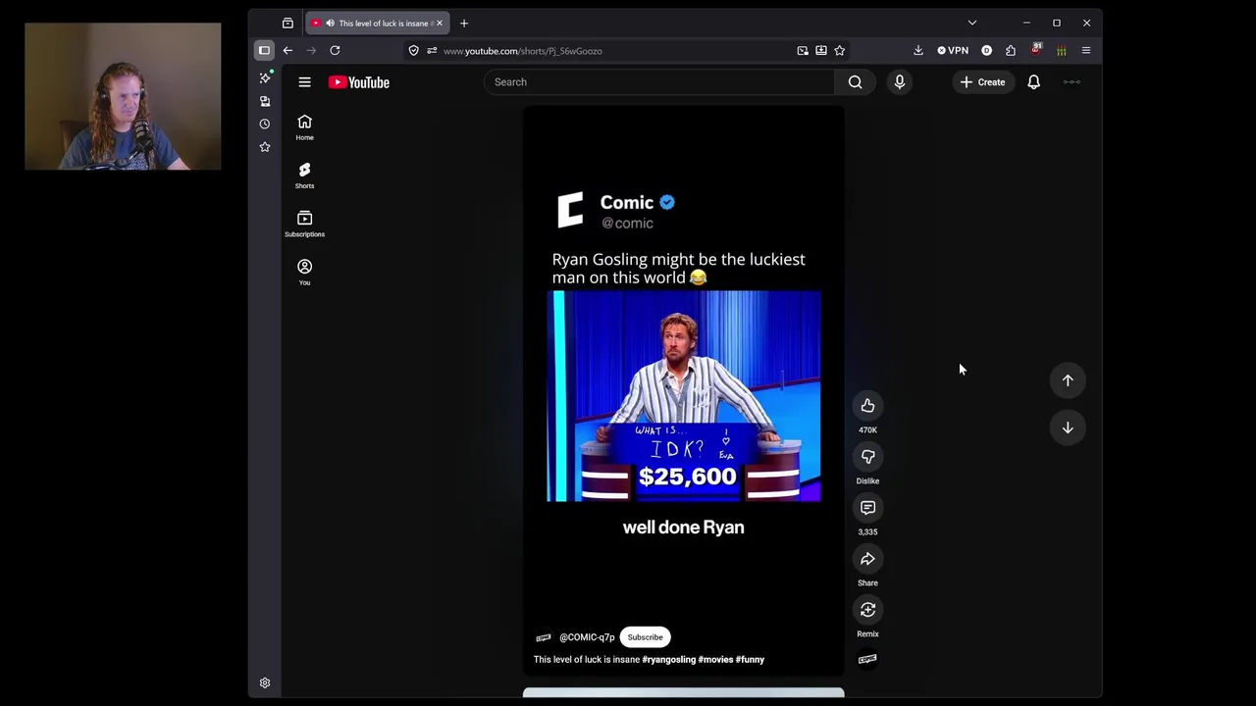Open the equalizer extension icon

1061,51
